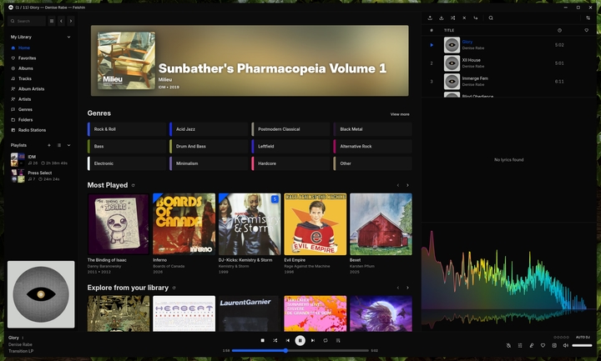Refresh the Most Played section
This screenshot has height=361, width=601.
tap(134, 185)
